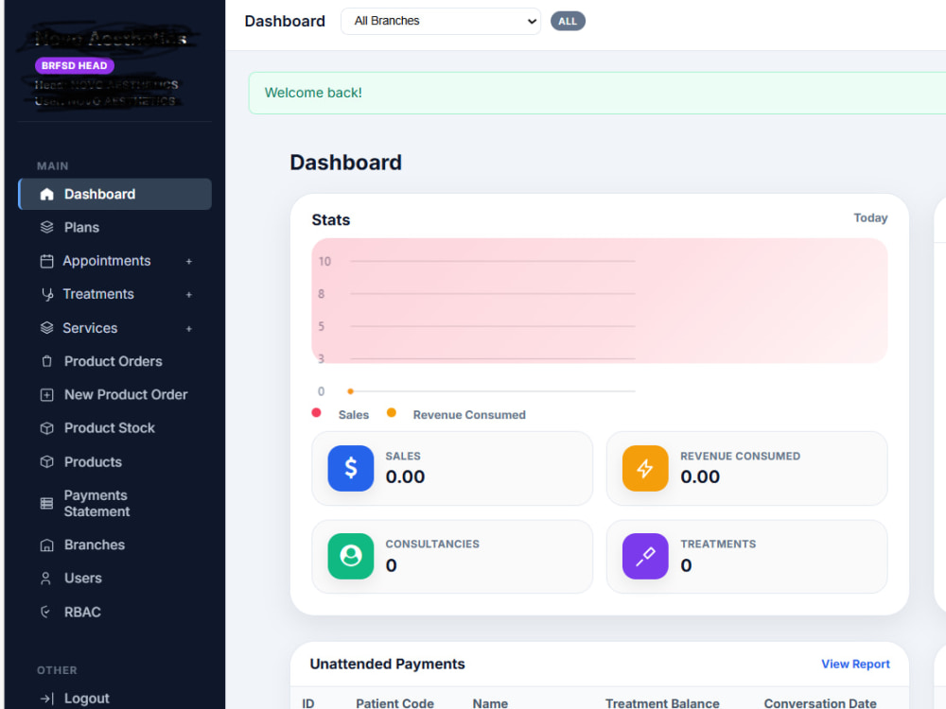
Task: Open Payments Statement page
Action: (x=114, y=504)
